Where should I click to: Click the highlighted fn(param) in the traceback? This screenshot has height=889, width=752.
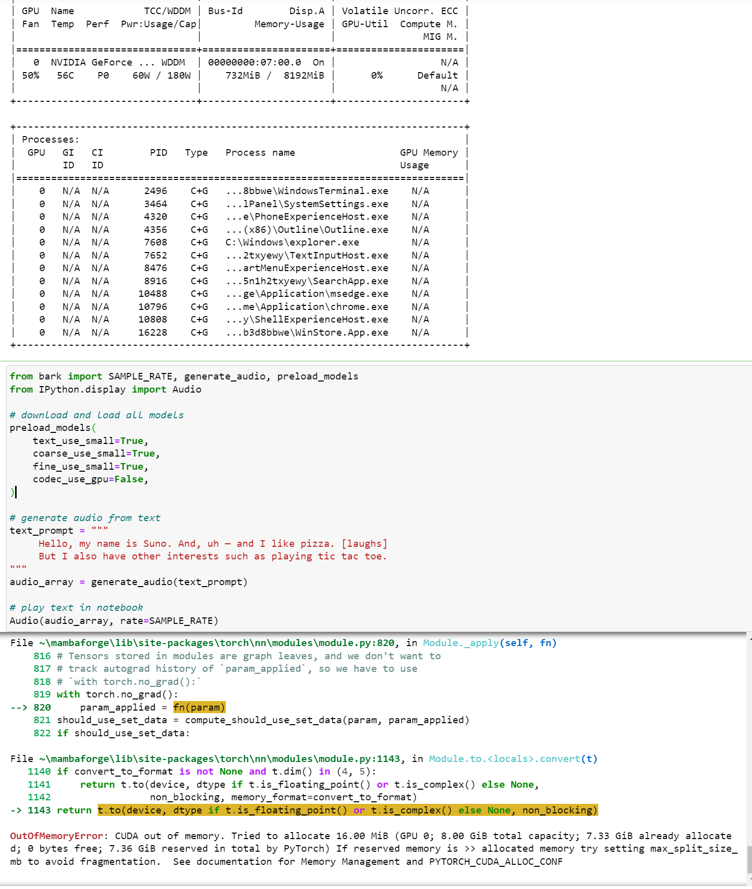199,708
